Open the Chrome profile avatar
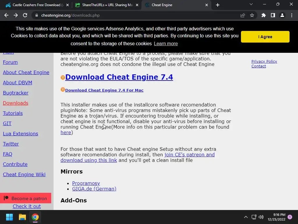This screenshot has width=298, height=224. 282,15
